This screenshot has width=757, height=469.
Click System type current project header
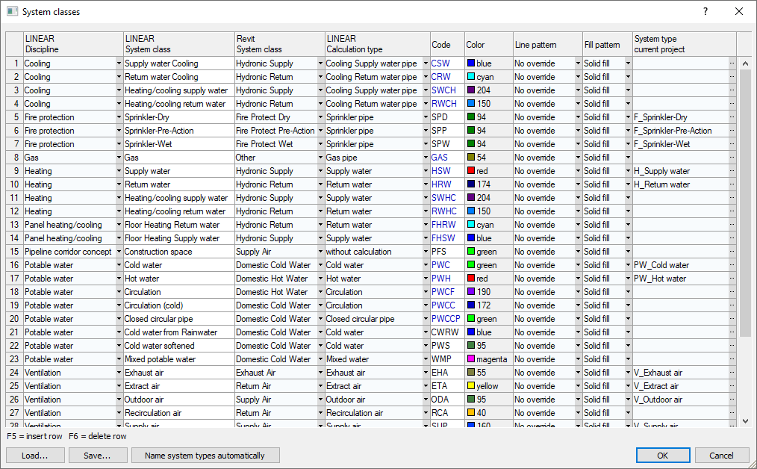[x=685, y=44]
